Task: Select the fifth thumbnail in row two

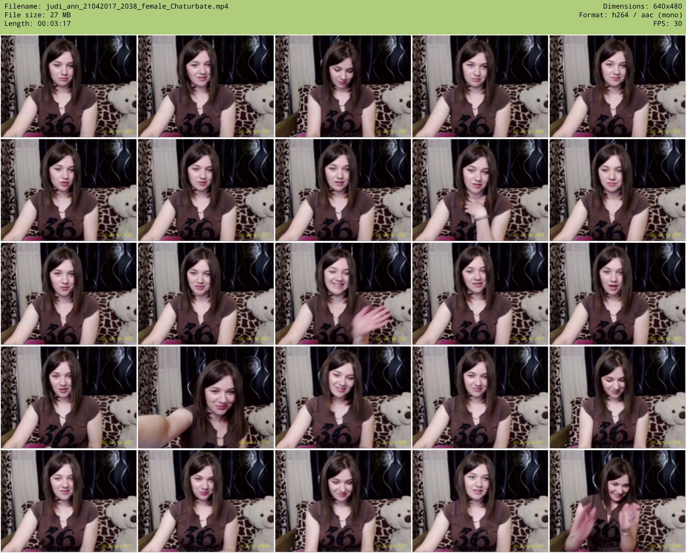Action: tap(617, 190)
